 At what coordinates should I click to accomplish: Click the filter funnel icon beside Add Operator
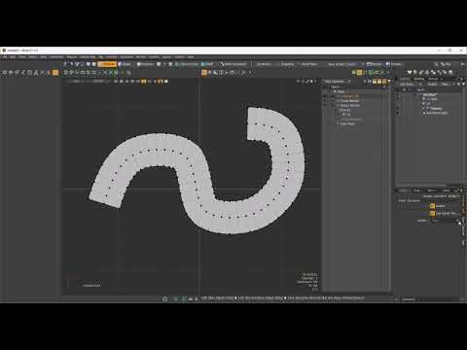pos(389,82)
